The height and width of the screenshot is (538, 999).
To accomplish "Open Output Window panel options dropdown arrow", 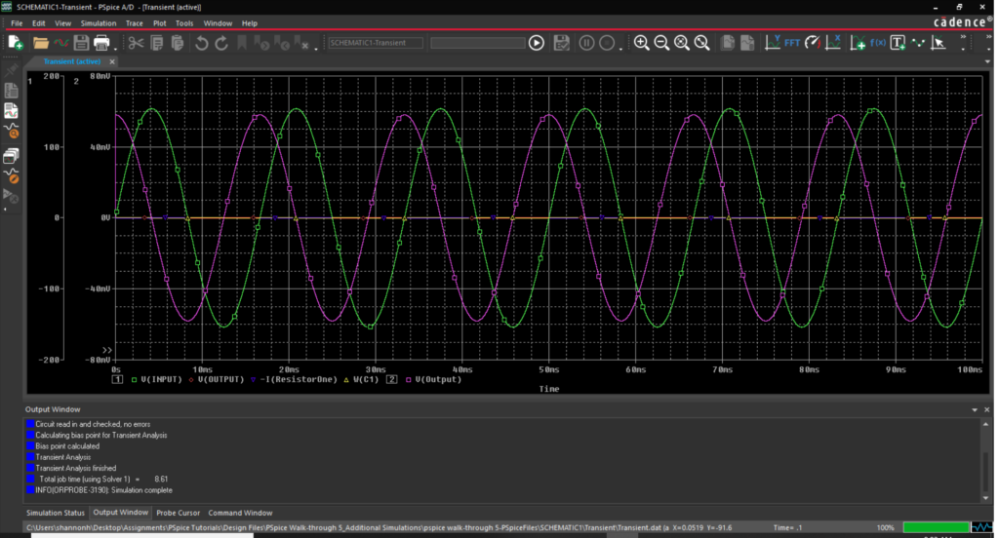I will click(975, 410).
